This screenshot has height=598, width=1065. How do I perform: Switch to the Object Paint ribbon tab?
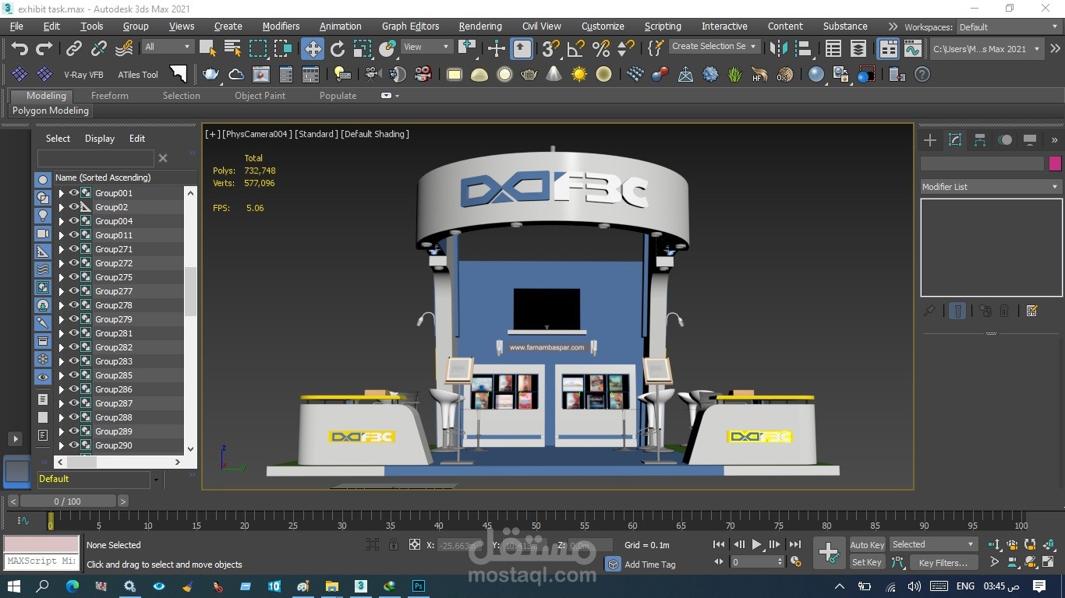(x=260, y=96)
